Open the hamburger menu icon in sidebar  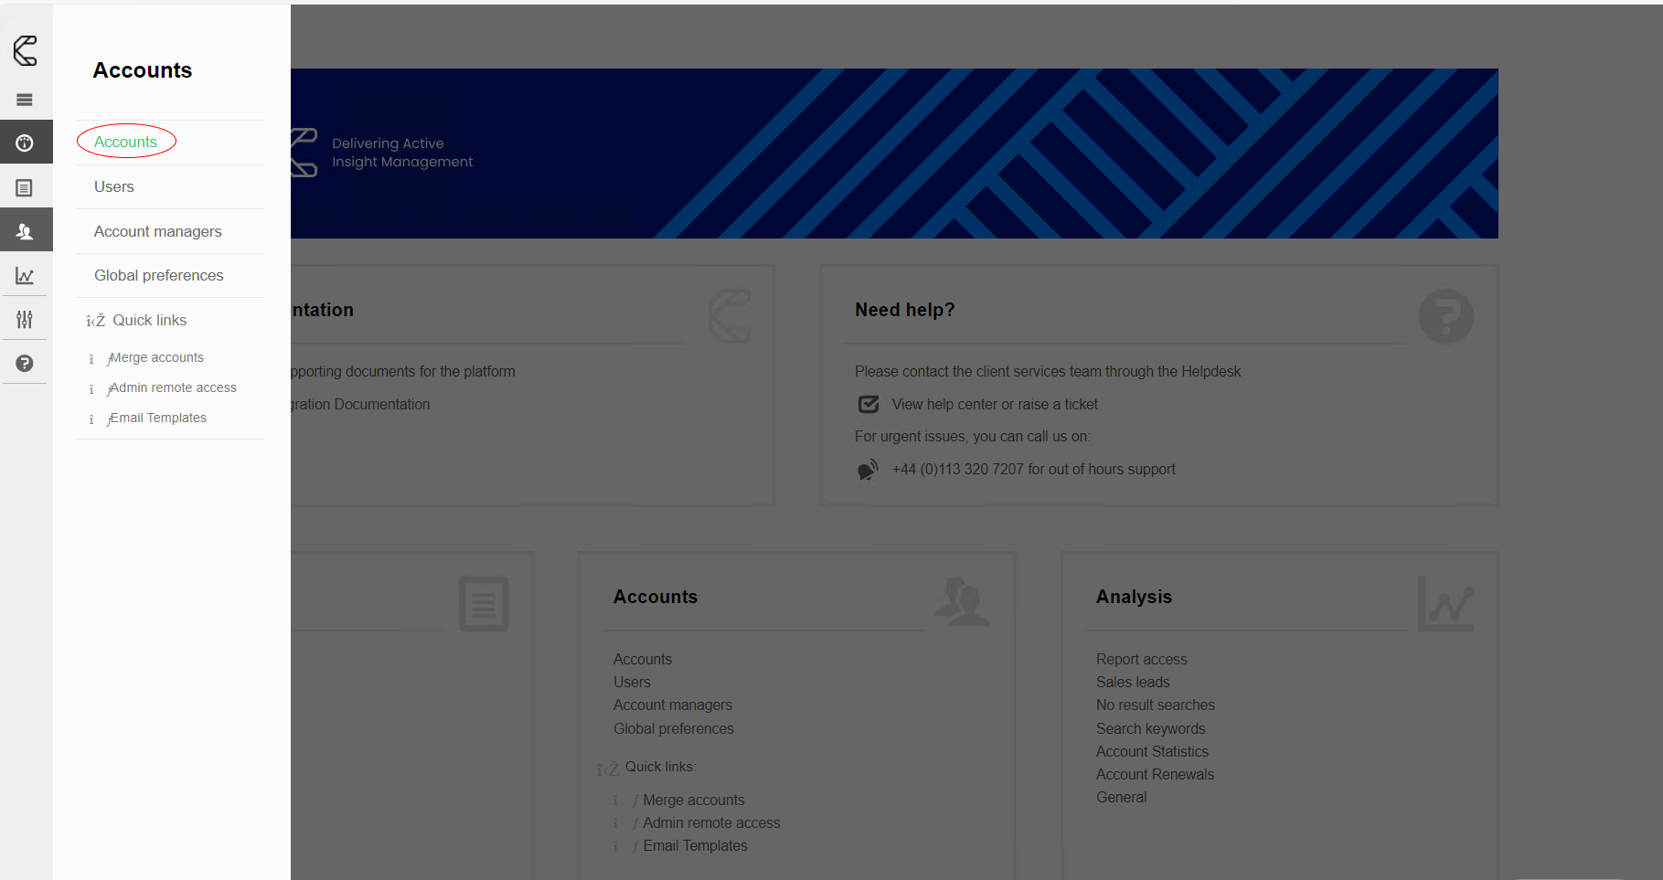25,100
